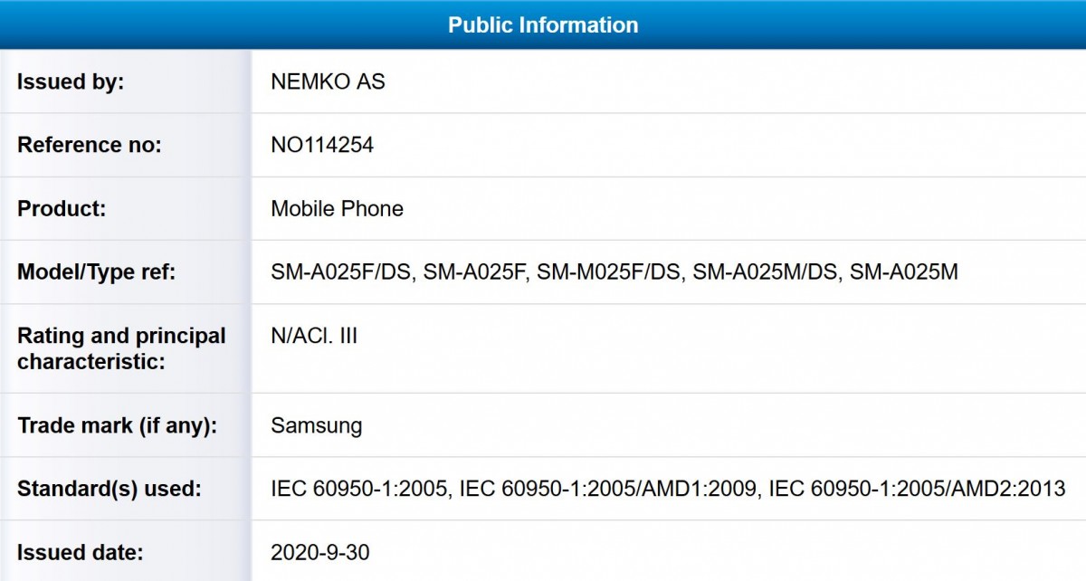1086x581 pixels.
Task: Click the "Standard(s) used:" label
Action: tap(109, 489)
